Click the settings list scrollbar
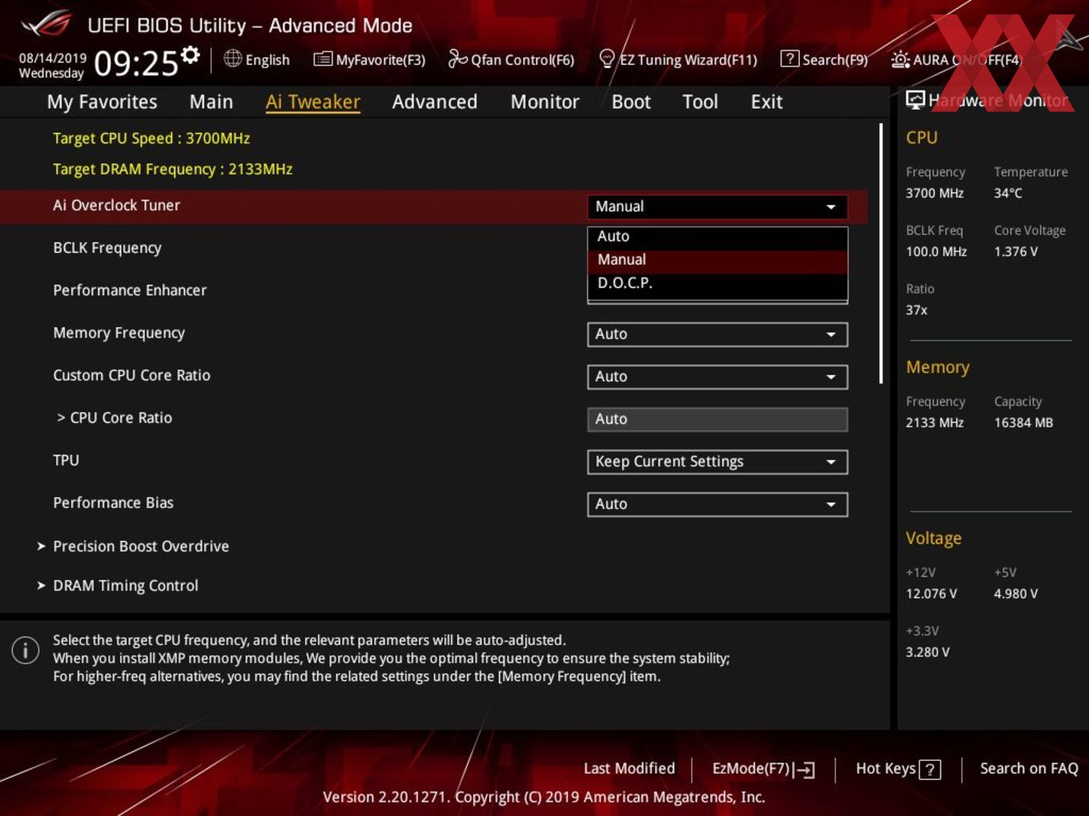 [881, 254]
